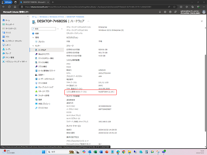Go to デバイス in the left sidebar
The height and width of the screenshot is (155, 207).
point(7,32)
